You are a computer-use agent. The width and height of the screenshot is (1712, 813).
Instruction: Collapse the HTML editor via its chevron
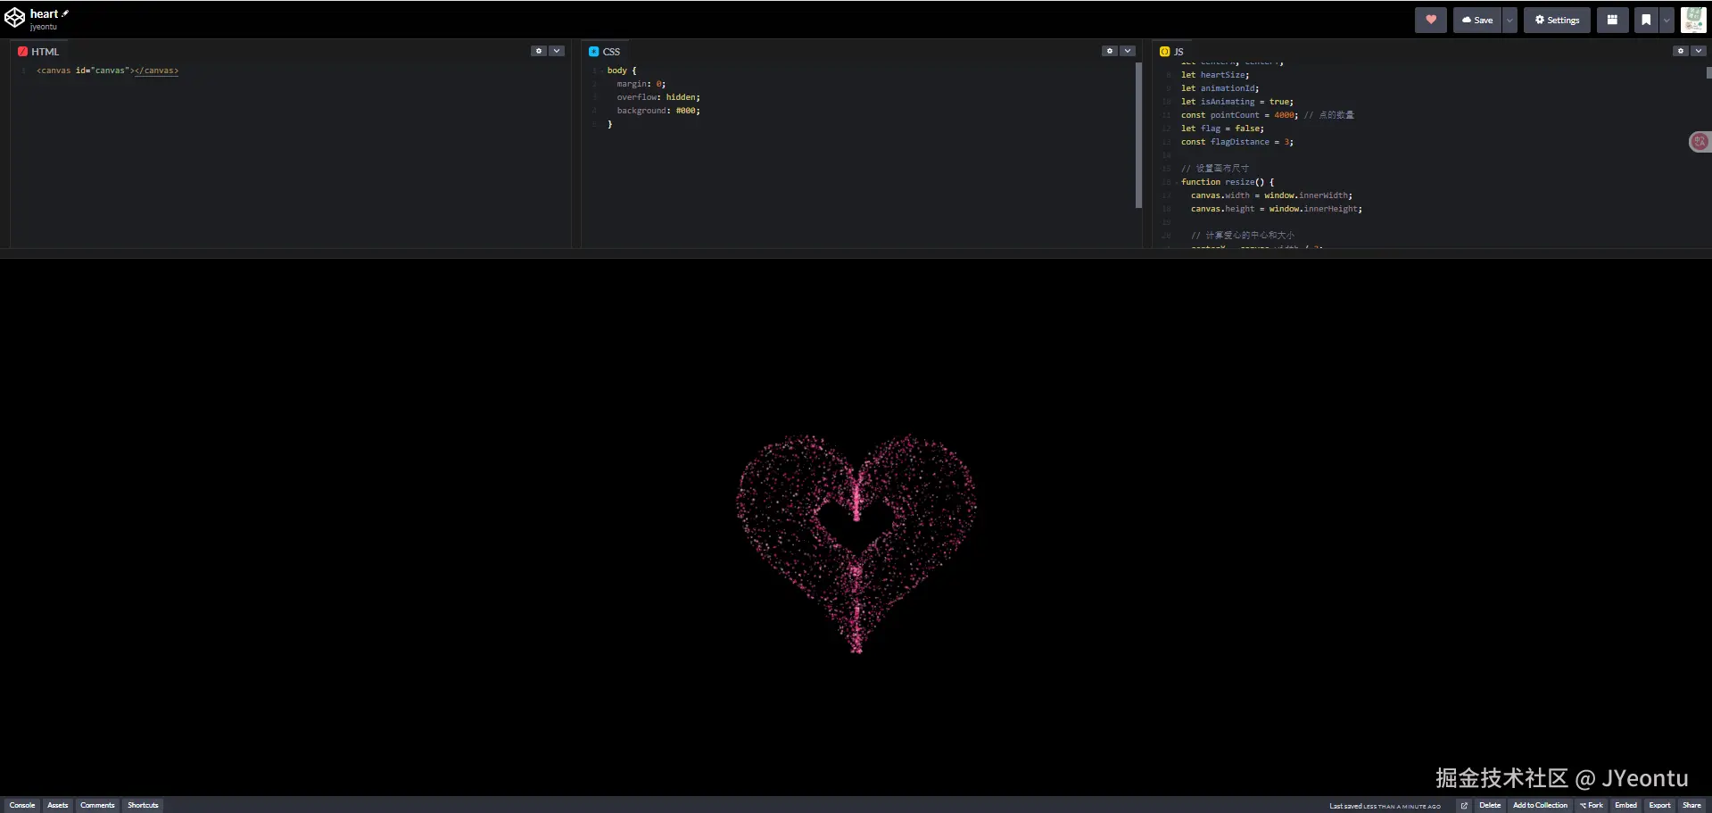557,51
